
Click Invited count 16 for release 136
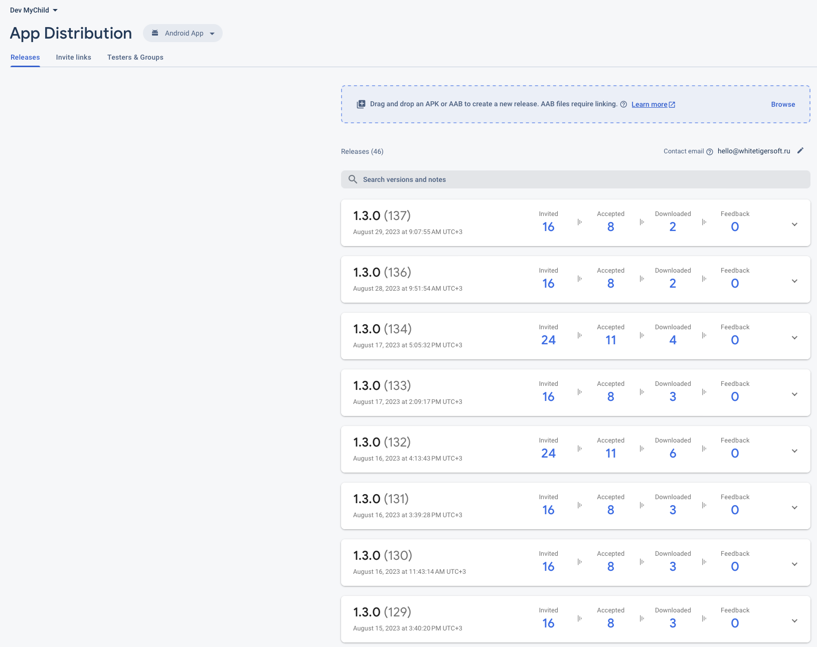(548, 284)
